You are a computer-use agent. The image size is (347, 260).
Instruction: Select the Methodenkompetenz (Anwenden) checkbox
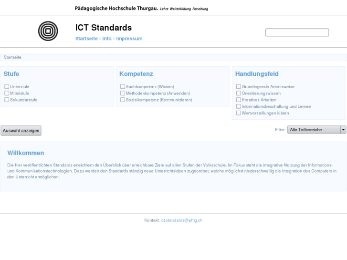123,93
